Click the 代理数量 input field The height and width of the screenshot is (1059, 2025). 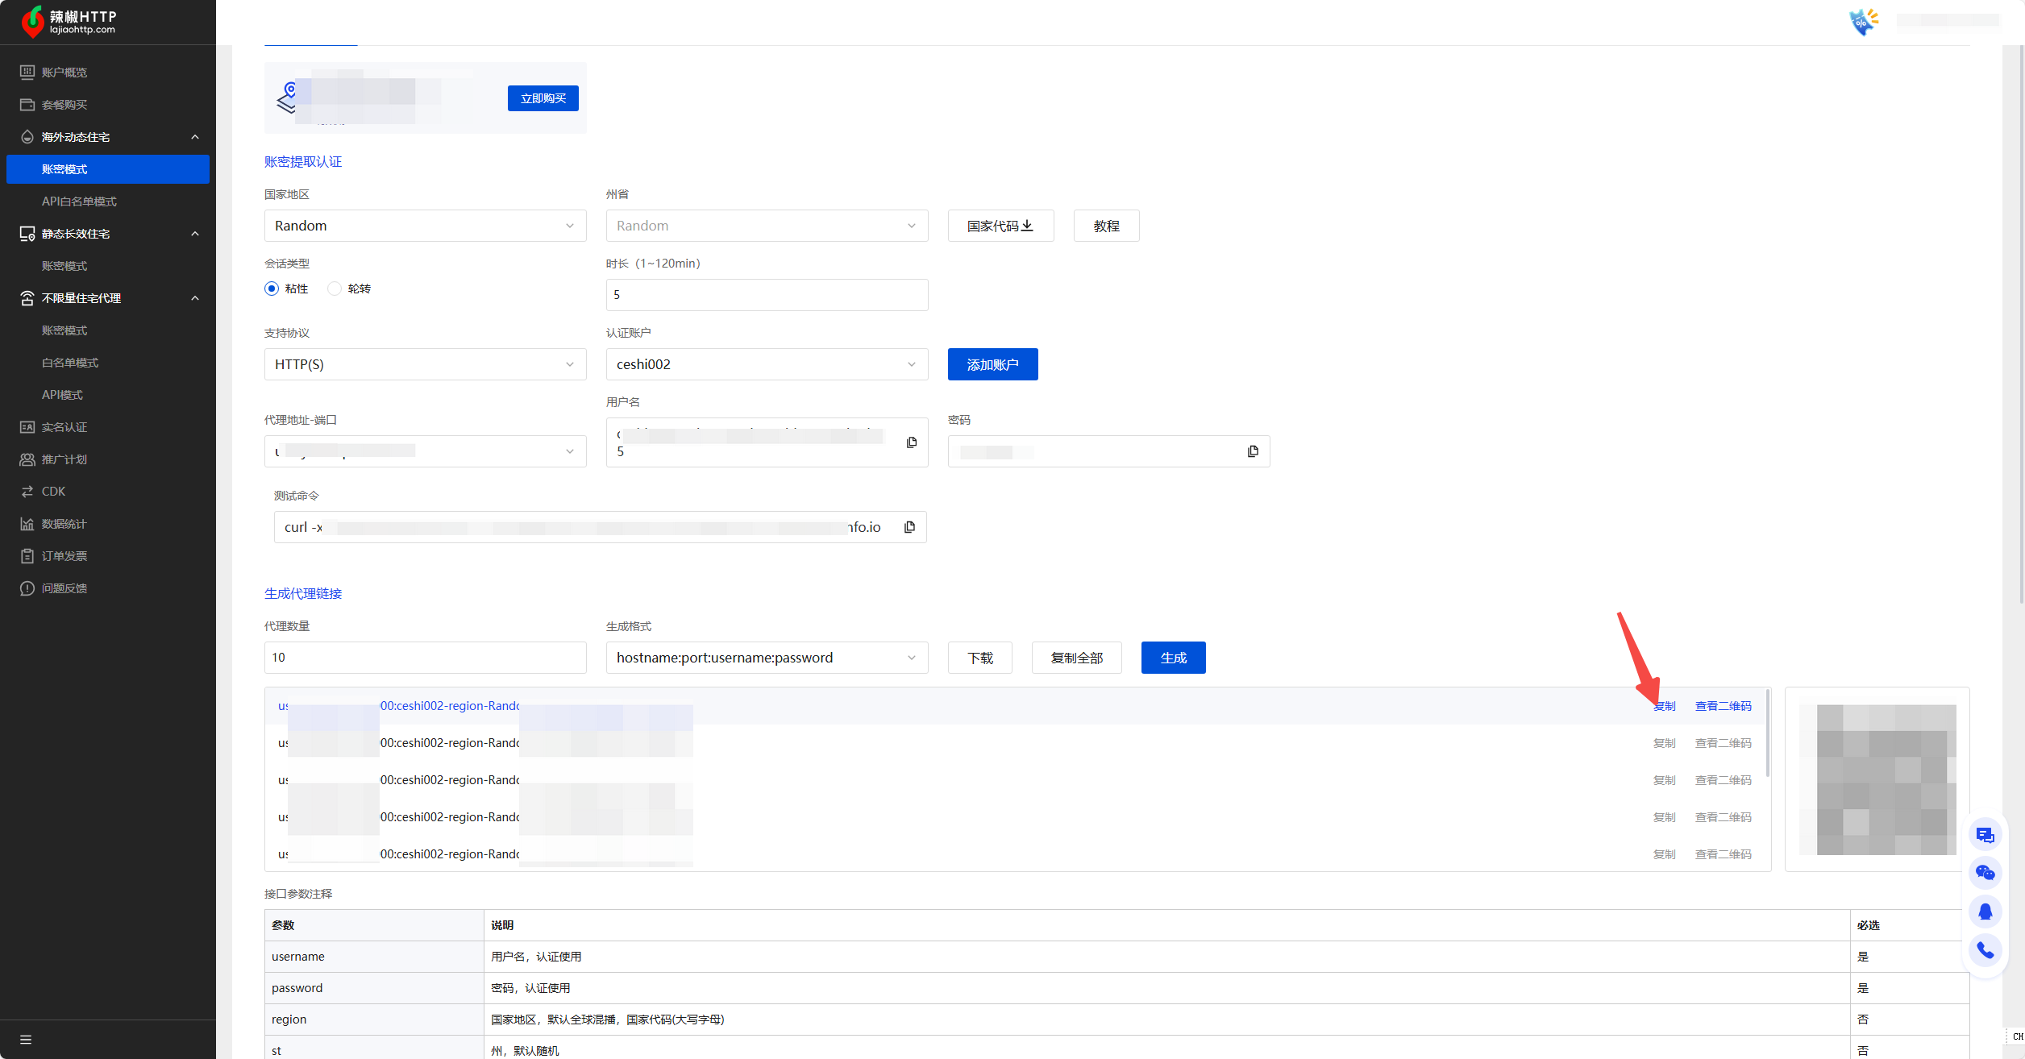pyautogui.click(x=425, y=658)
